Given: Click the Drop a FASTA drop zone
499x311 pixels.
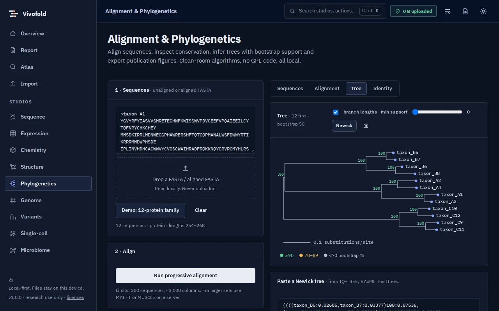Looking at the screenshot, I should pyautogui.click(x=186, y=178).
